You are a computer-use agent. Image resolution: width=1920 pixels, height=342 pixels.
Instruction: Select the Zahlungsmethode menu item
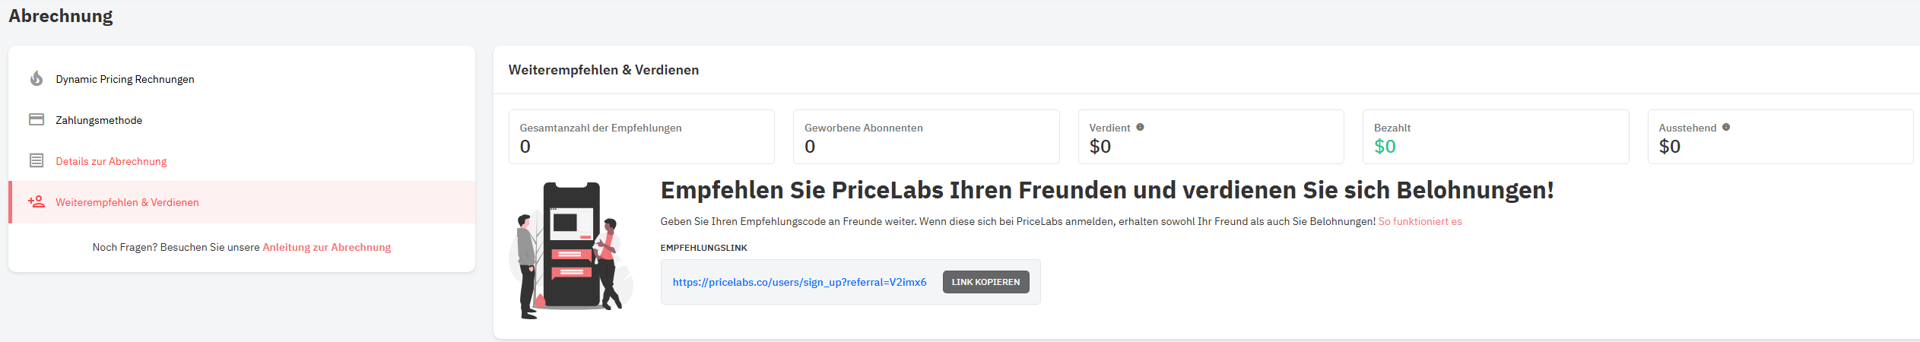point(99,120)
